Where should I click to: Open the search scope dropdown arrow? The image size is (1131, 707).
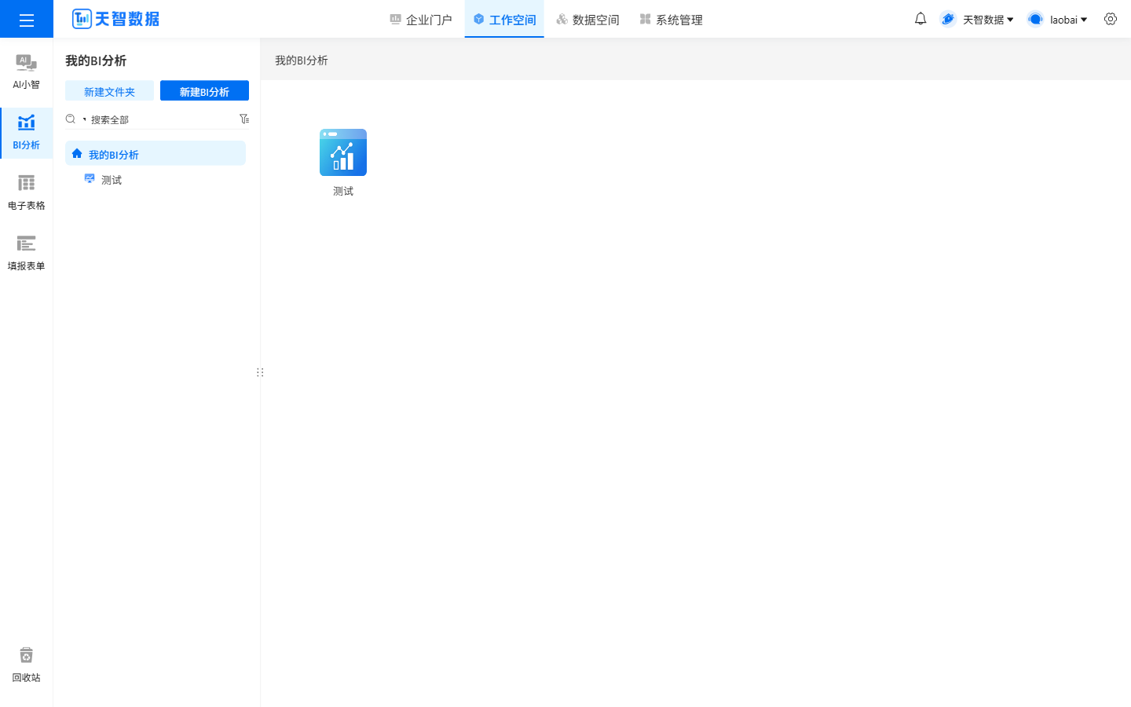click(84, 119)
